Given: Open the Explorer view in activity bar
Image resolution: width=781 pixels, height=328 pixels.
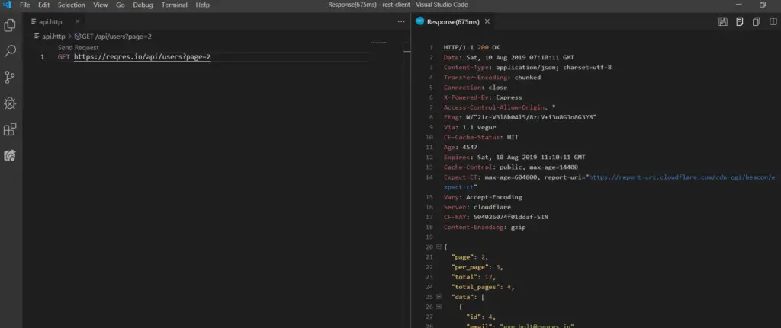Looking at the screenshot, I should 11,25.
